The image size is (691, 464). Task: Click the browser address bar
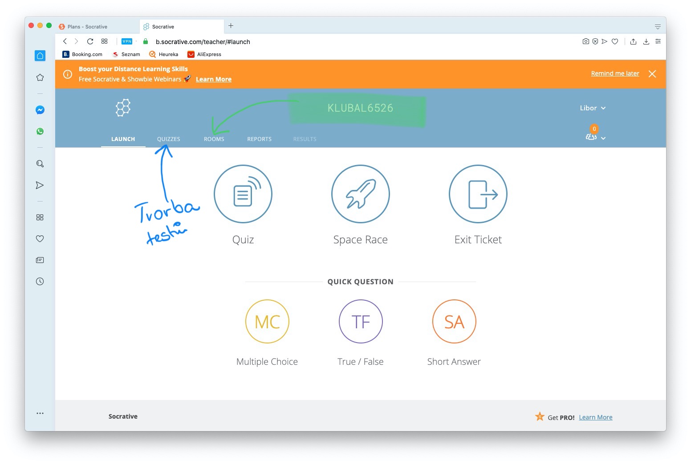click(x=203, y=42)
